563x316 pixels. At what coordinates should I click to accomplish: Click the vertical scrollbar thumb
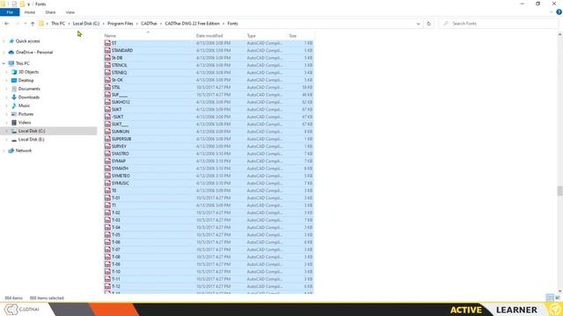(559, 190)
